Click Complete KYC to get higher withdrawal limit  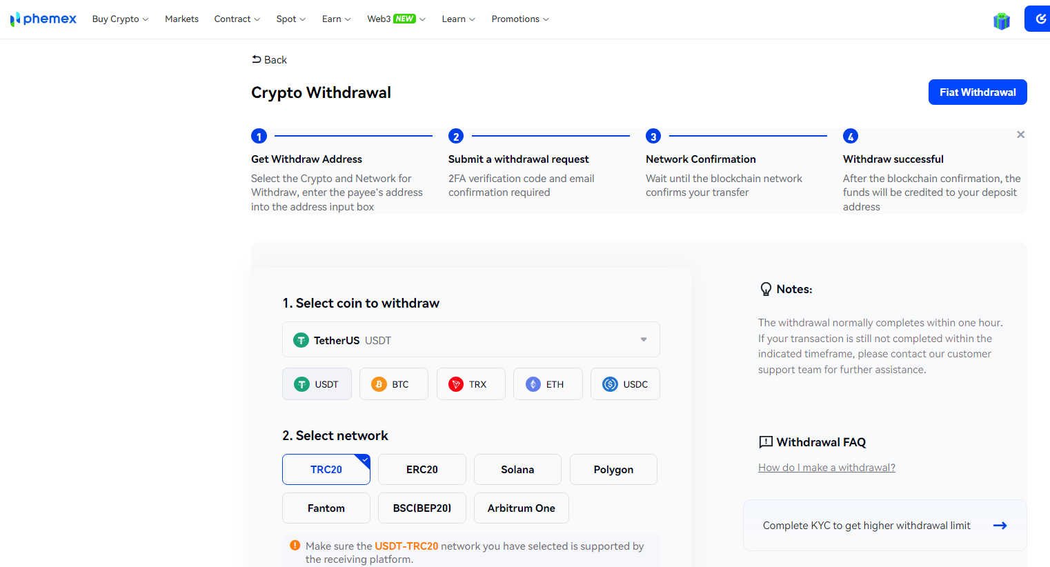pyautogui.click(x=885, y=525)
